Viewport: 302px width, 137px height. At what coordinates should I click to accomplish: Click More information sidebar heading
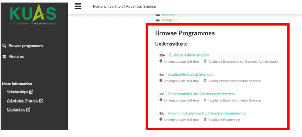pyautogui.click(x=17, y=84)
